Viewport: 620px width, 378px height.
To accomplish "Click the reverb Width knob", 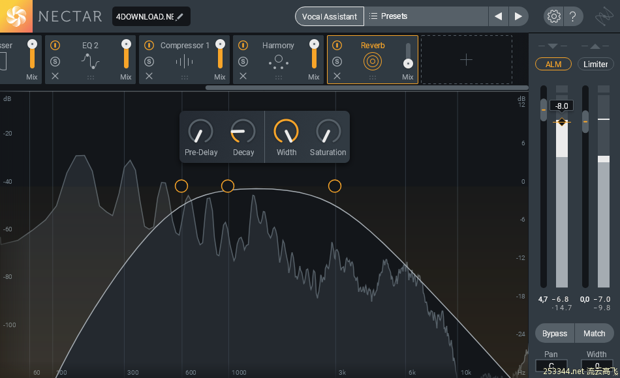I will (287, 132).
